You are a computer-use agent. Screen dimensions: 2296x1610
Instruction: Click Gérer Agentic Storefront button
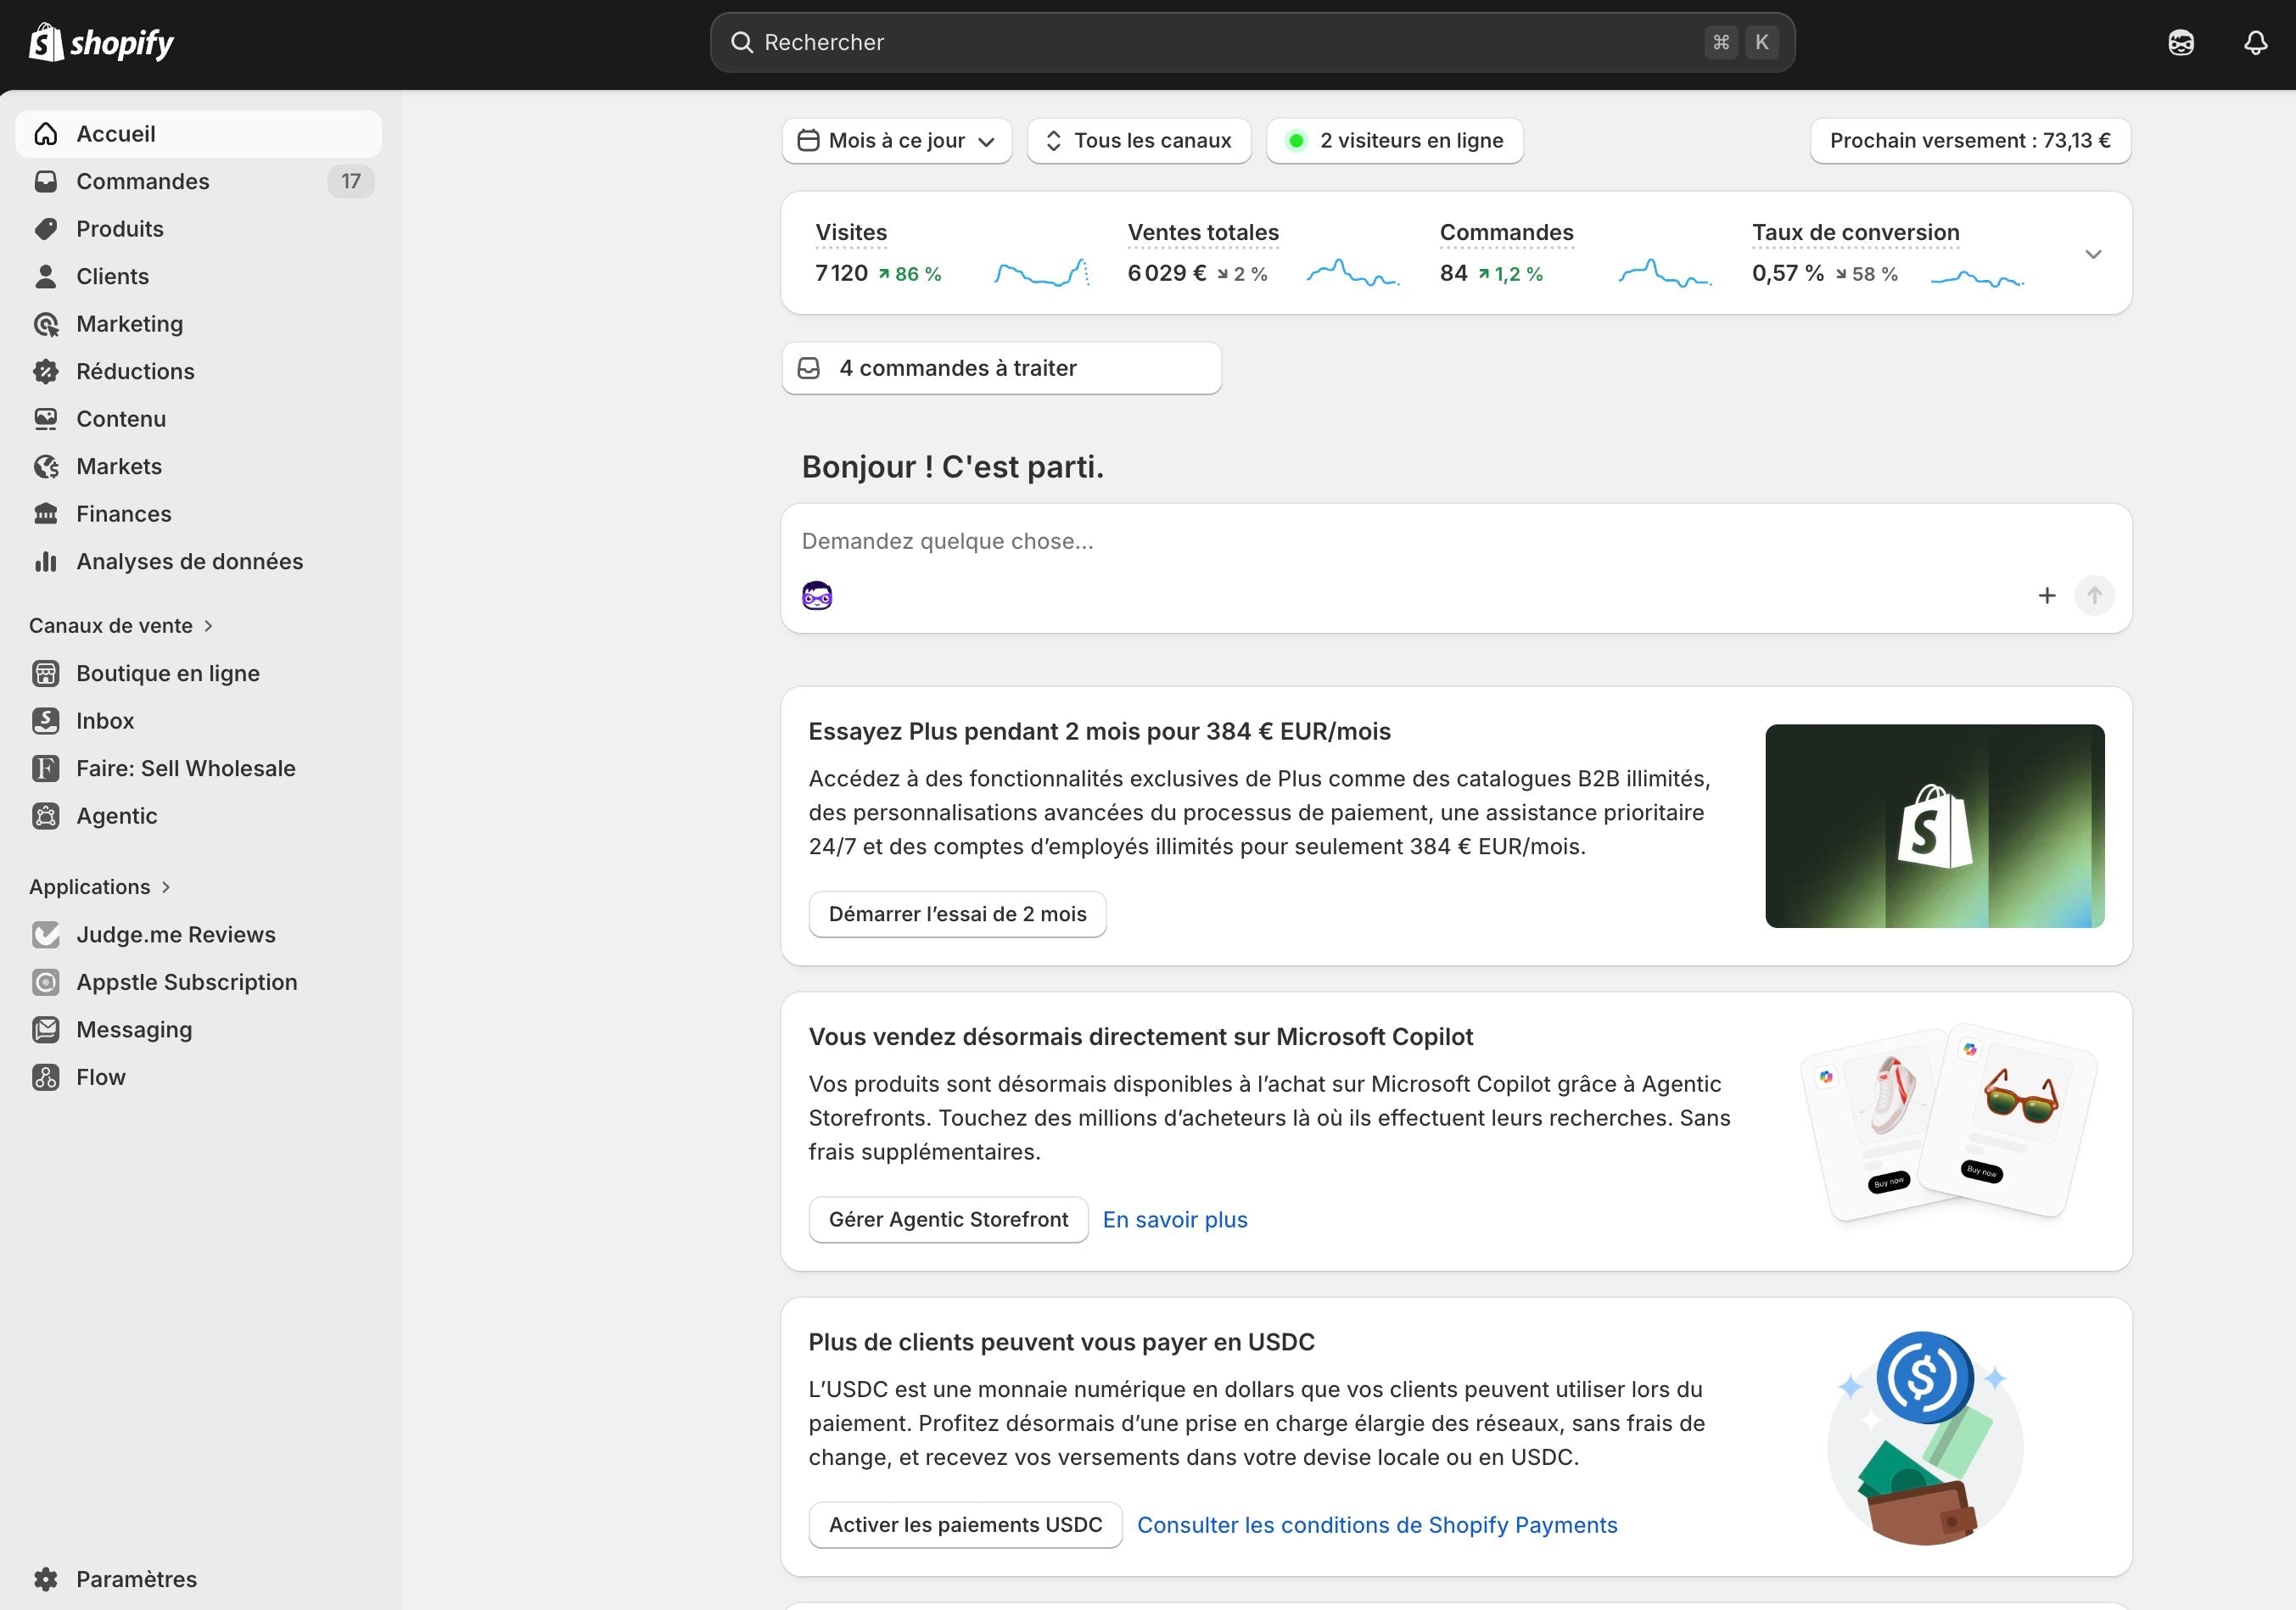[948, 1220]
